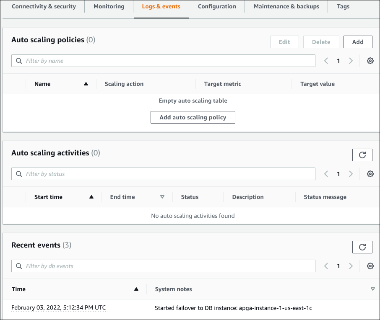The height and width of the screenshot is (320, 380).
Task: Click next page arrow for Auto scaling activities
Action: (351, 174)
